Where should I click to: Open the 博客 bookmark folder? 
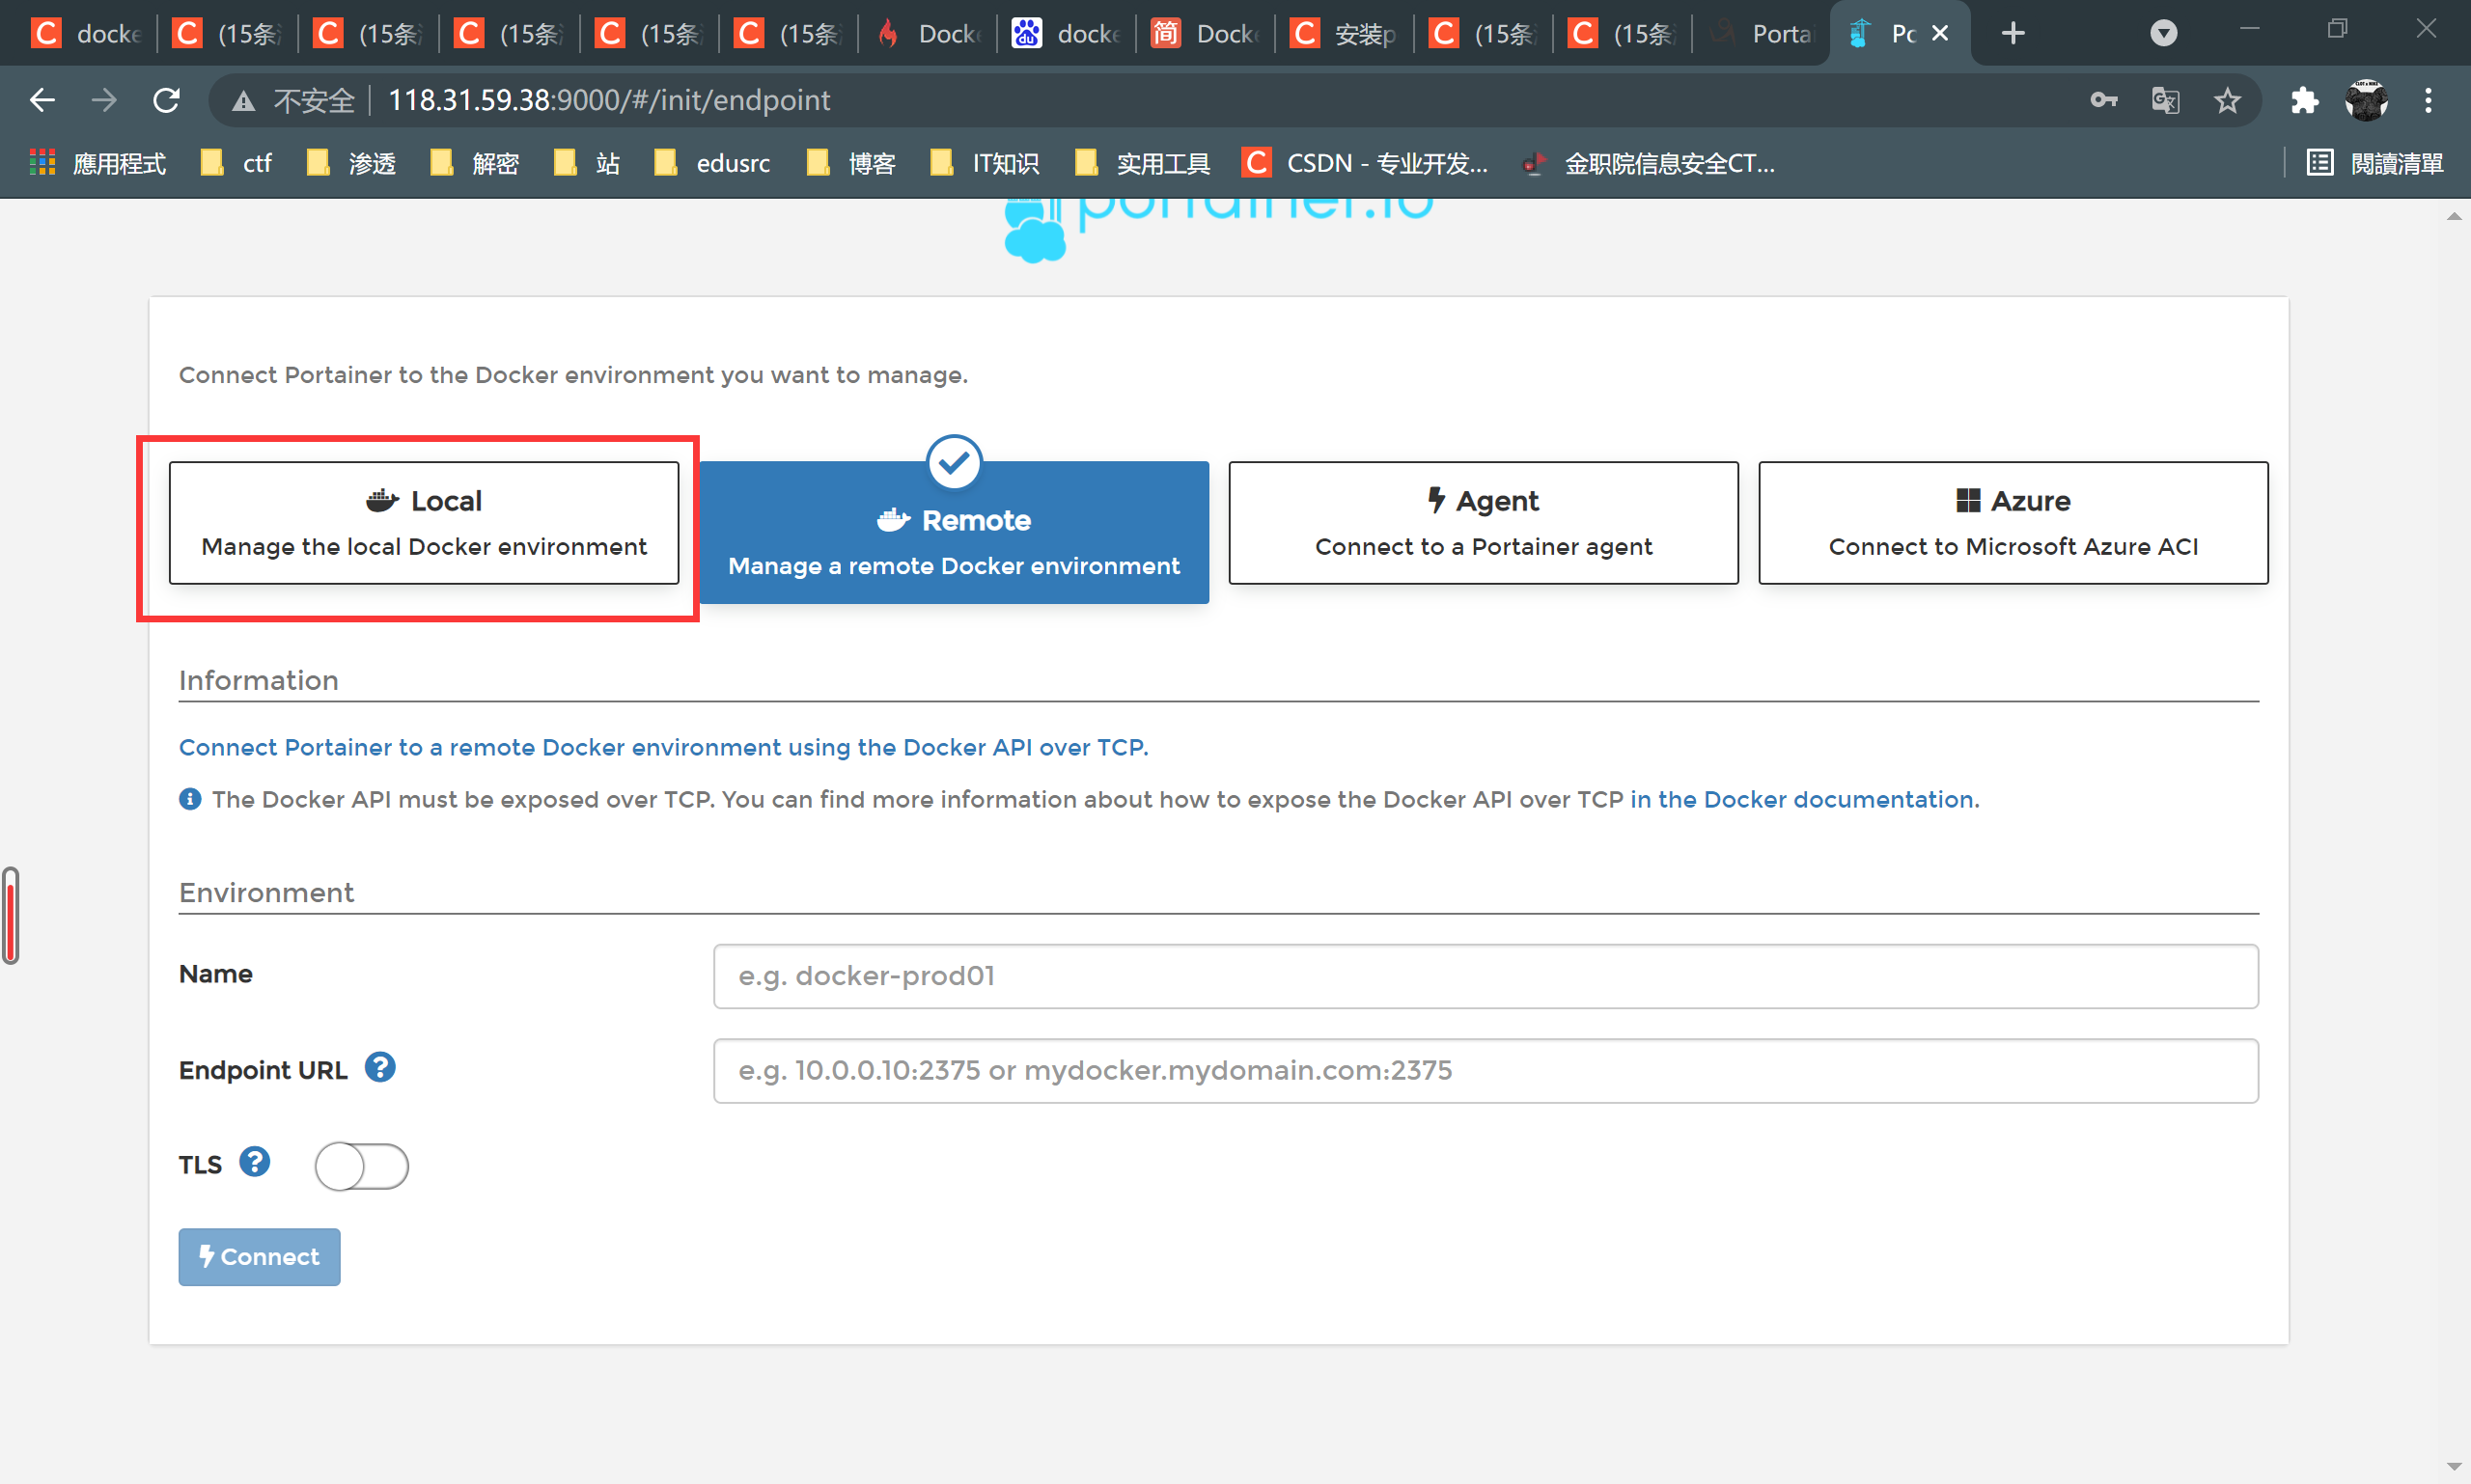coord(850,162)
